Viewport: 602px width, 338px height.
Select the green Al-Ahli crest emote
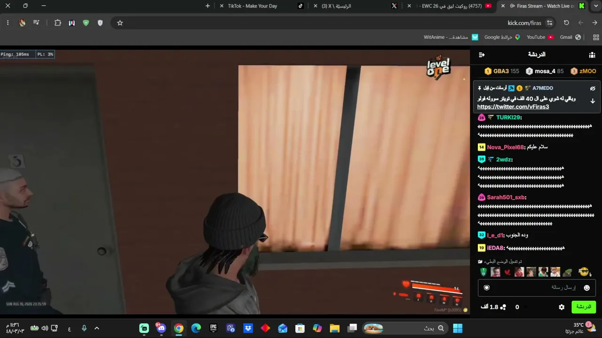(483, 272)
